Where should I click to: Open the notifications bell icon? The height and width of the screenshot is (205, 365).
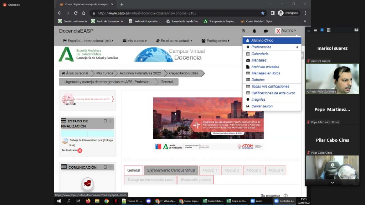[x=254, y=31]
